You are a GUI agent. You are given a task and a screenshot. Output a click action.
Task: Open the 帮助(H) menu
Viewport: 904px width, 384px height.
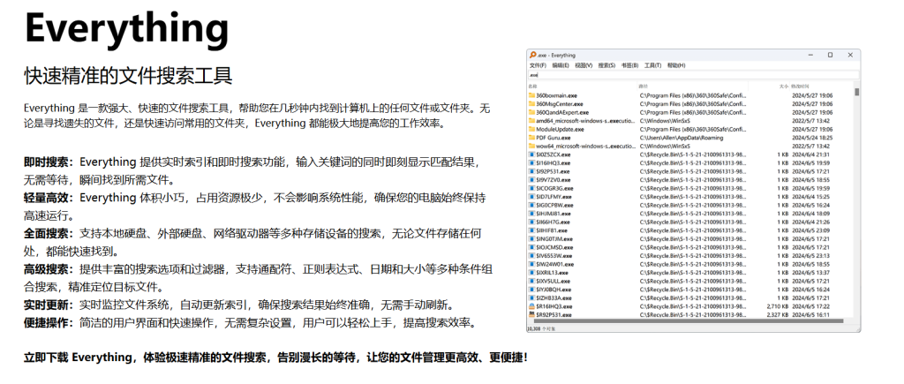coord(675,65)
